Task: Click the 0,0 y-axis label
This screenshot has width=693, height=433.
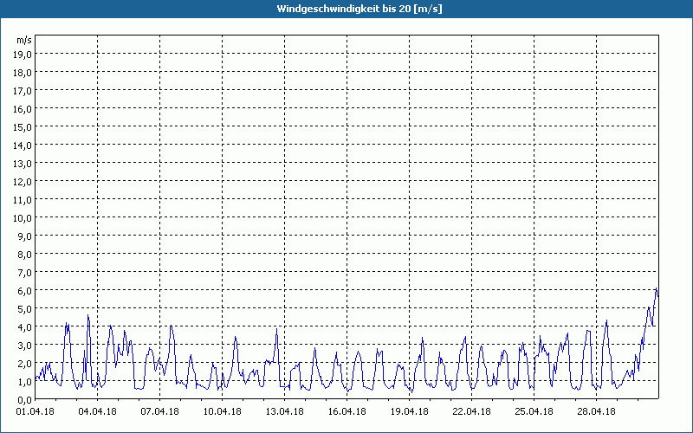Action: pos(25,399)
